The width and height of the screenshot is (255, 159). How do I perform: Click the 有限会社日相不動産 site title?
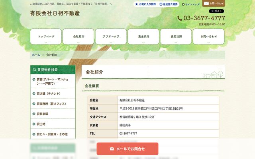click(55, 13)
